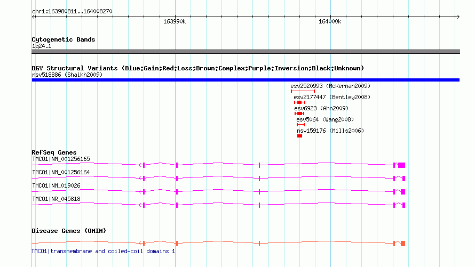Image resolution: width=475 pixels, height=267 pixels.
Task: Click the ruler's right scroll arrow
Action: (458, 17)
